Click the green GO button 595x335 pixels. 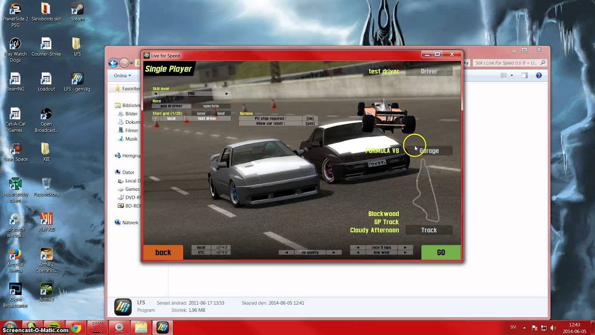click(x=441, y=252)
